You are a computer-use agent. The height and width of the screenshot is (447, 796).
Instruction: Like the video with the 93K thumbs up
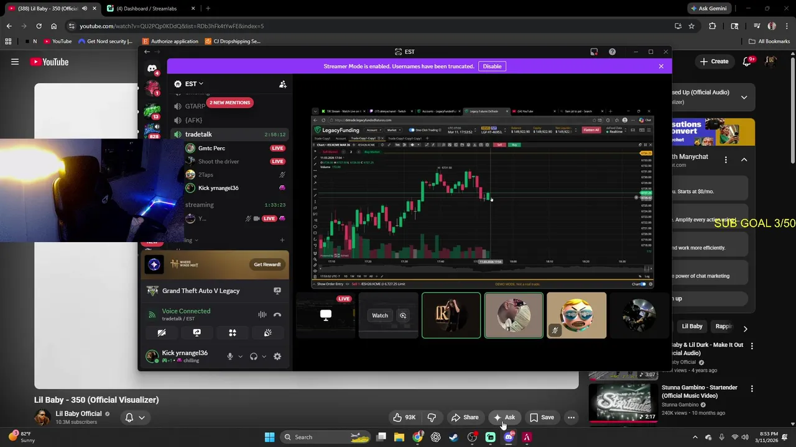pos(403,417)
